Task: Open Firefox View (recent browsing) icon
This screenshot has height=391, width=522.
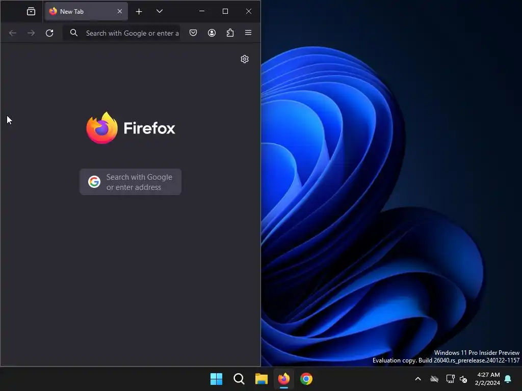Action: point(31,12)
